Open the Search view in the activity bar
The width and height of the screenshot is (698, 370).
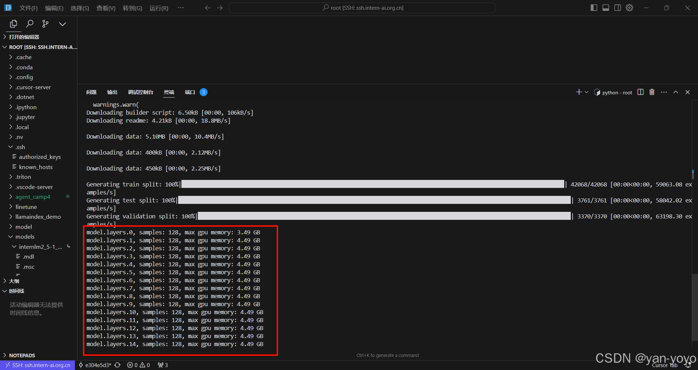[29, 24]
